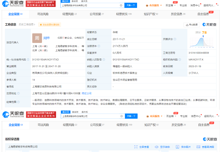Click the 天眼查 logo in the header above 工商信息

pos(13,4)
